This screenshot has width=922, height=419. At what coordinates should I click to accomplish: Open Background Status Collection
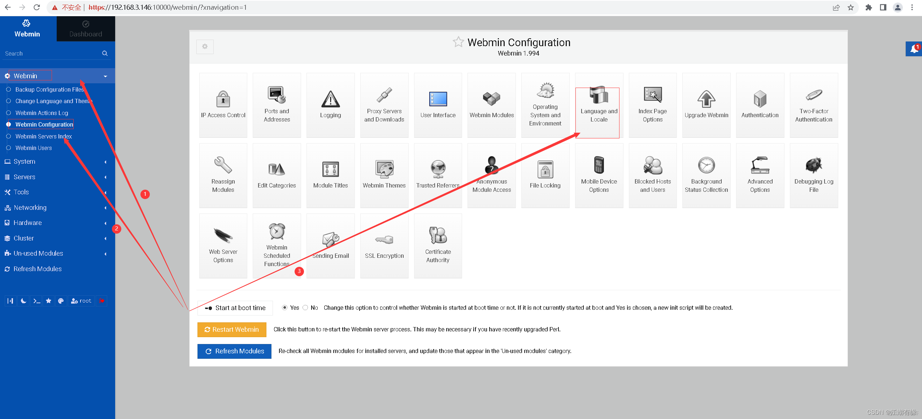pyautogui.click(x=706, y=175)
